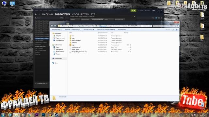Create a folder with Новая папка
Screen dimensions: 209x117
(122, 30)
